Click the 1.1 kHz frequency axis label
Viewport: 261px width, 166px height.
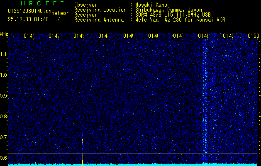pos(4,54)
